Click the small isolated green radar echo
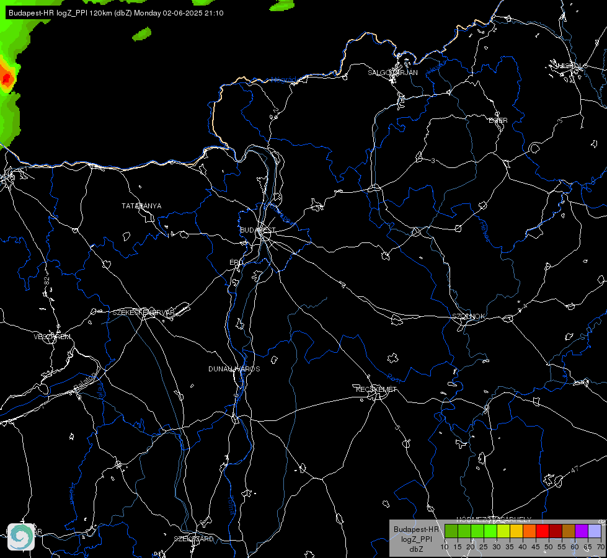Image resolution: width=607 pixels, height=558 pixels. coord(142,34)
